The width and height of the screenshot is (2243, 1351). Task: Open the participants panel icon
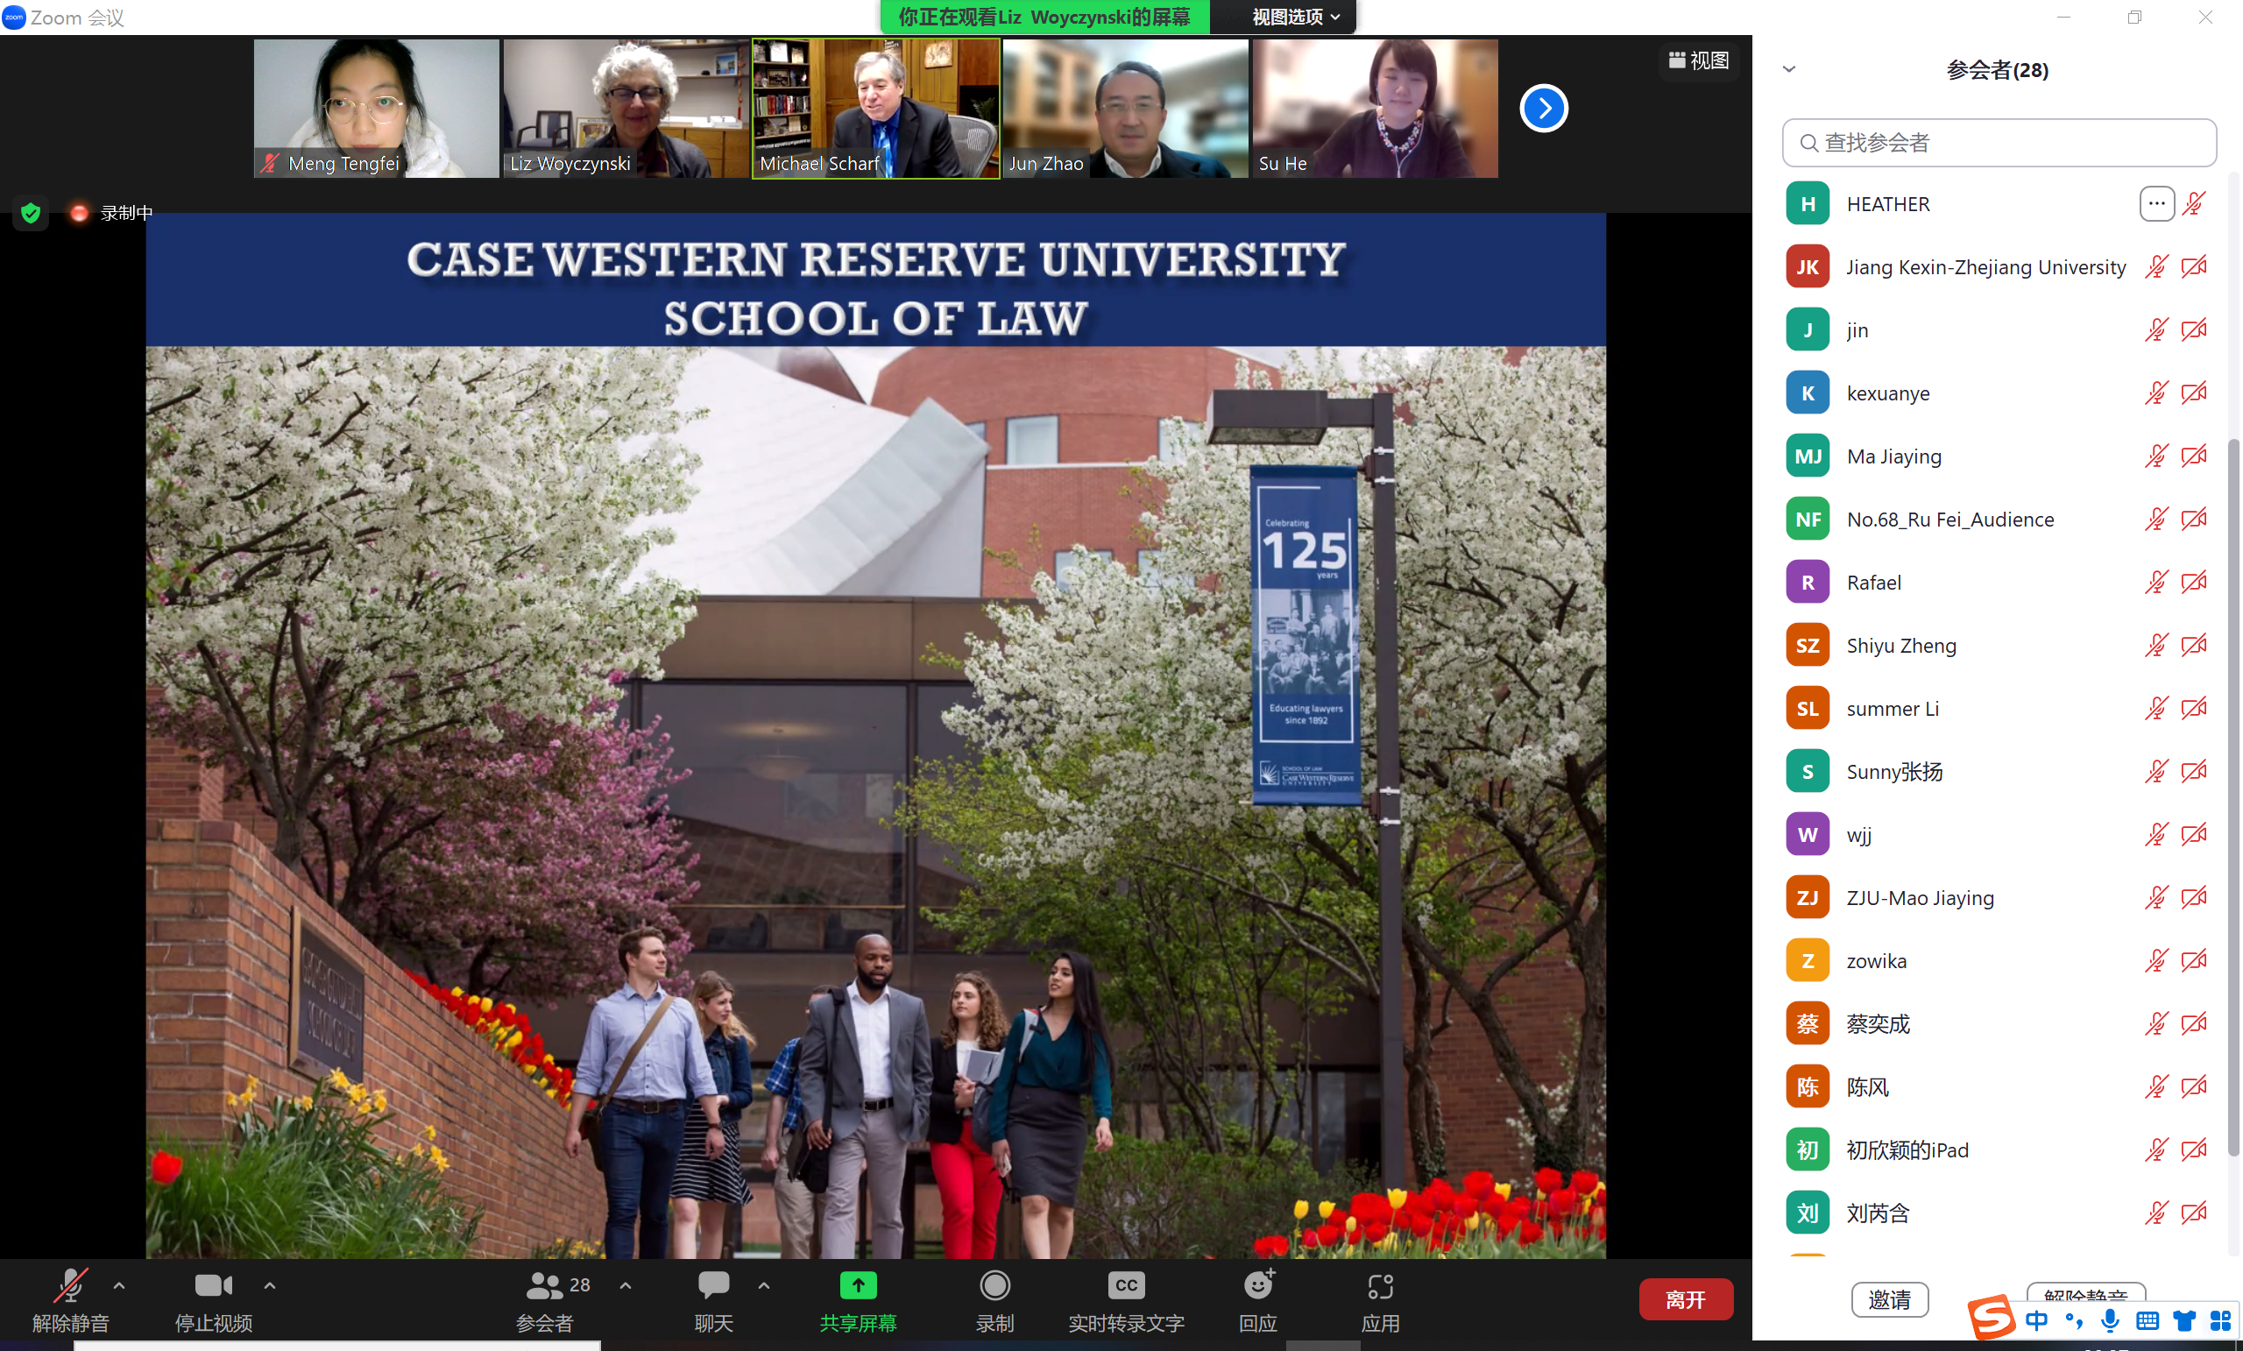(x=544, y=1285)
